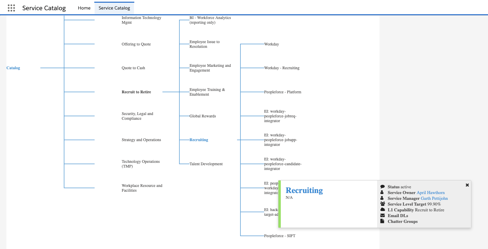Select Employee Issue to Resolution node

click(x=204, y=44)
